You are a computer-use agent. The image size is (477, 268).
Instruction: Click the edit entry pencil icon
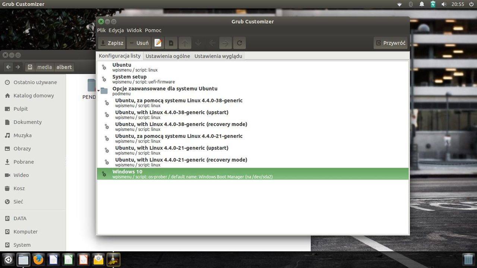(158, 43)
